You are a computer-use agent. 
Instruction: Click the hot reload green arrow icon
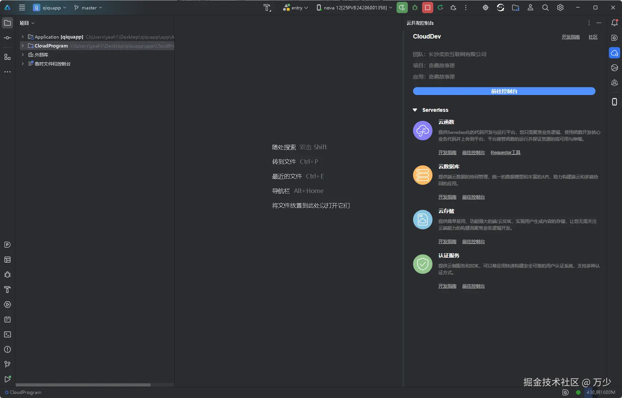[x=440, y=7]
